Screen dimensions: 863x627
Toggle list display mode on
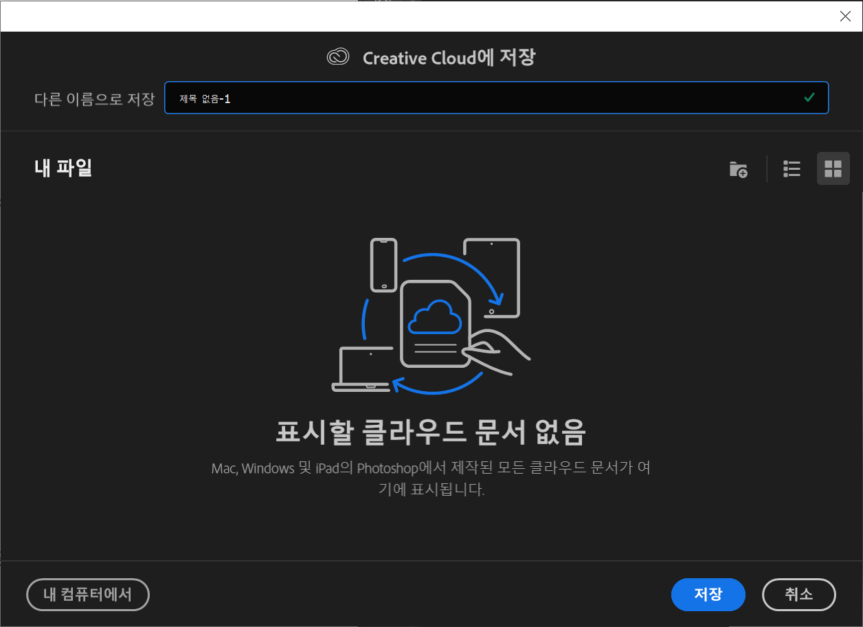792,169
